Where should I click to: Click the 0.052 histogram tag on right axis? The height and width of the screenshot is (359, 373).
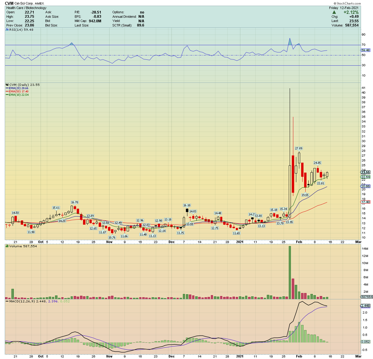pos(366,342)
